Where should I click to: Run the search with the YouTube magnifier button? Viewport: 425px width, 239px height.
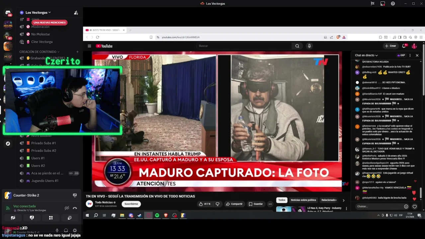[297, 46]
